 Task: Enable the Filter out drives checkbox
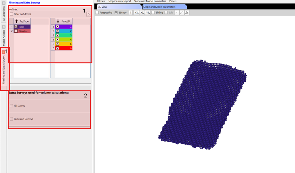click(x=12, y=14)
